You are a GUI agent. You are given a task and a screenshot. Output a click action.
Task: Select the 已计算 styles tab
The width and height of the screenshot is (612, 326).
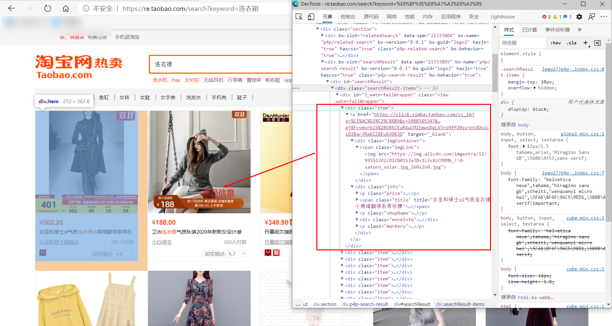tap(529, 30)
